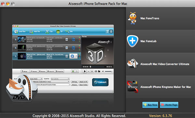
Task: Click the iPhone ringtone maker icon
Action: click(x=133, y=87)
